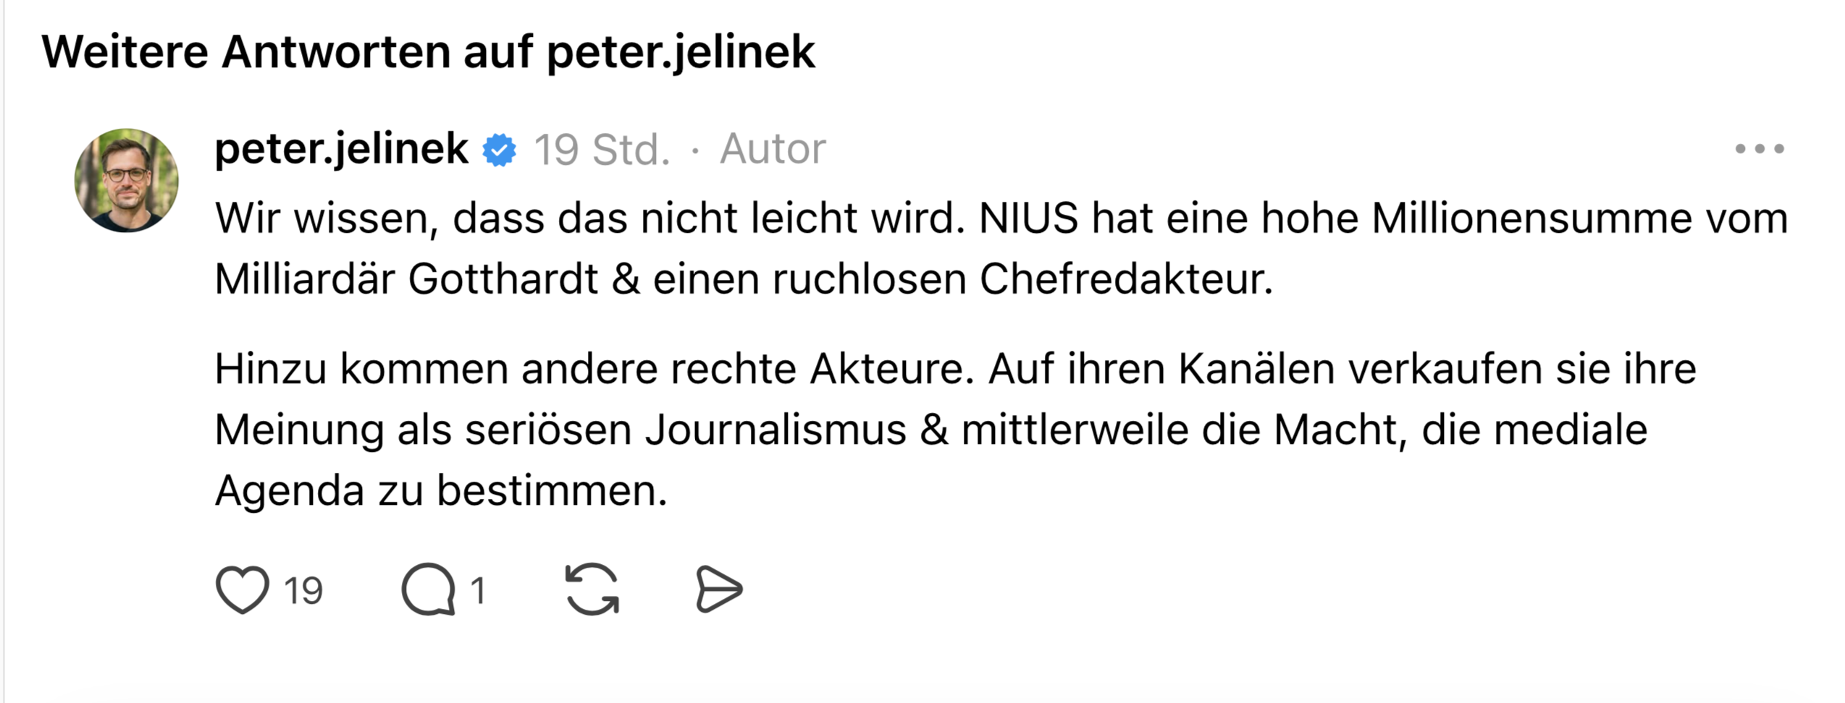Open replies via the speech bubble icon

click(x=428, y=589)
